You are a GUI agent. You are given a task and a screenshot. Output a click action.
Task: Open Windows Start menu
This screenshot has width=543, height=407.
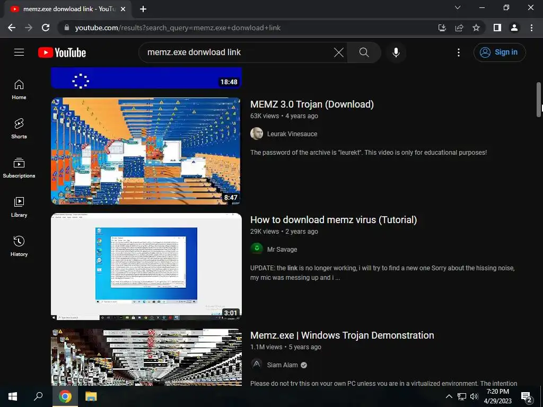coord(13,396)
